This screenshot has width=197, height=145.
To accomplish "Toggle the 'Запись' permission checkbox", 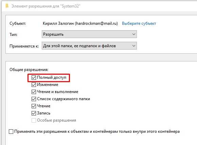I will pyautogui.click(x=34, y=113).
